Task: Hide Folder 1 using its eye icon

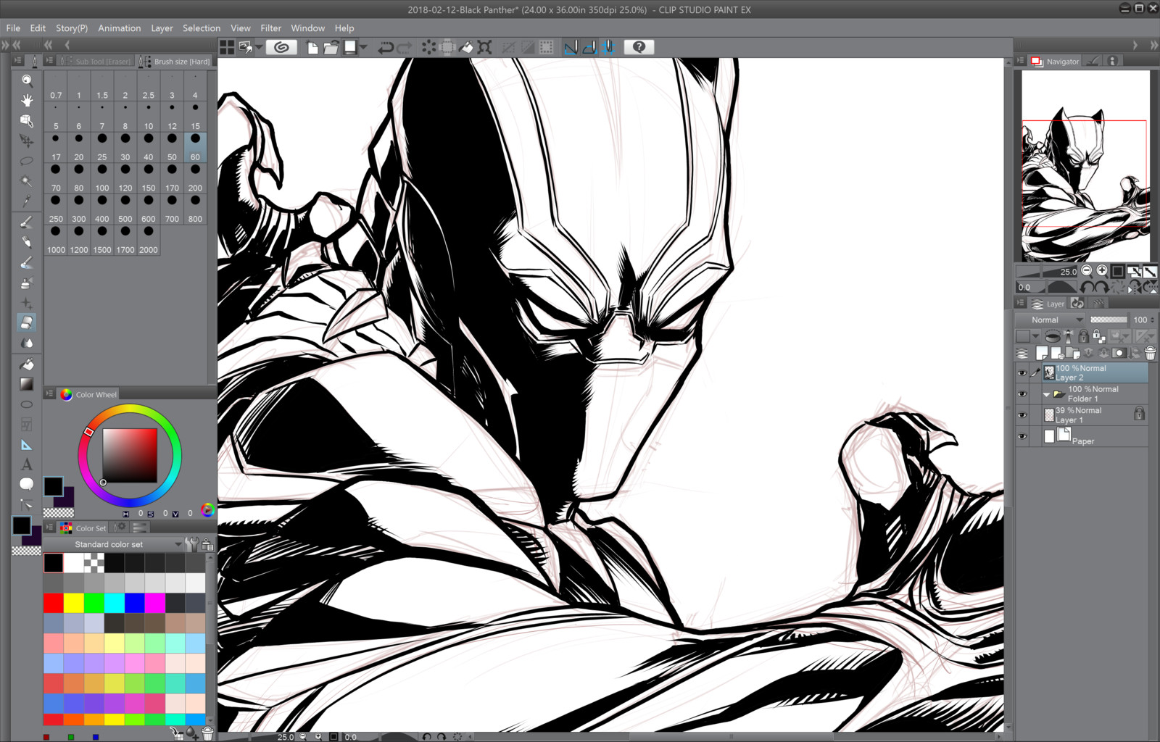Action: coord(1022,394)
